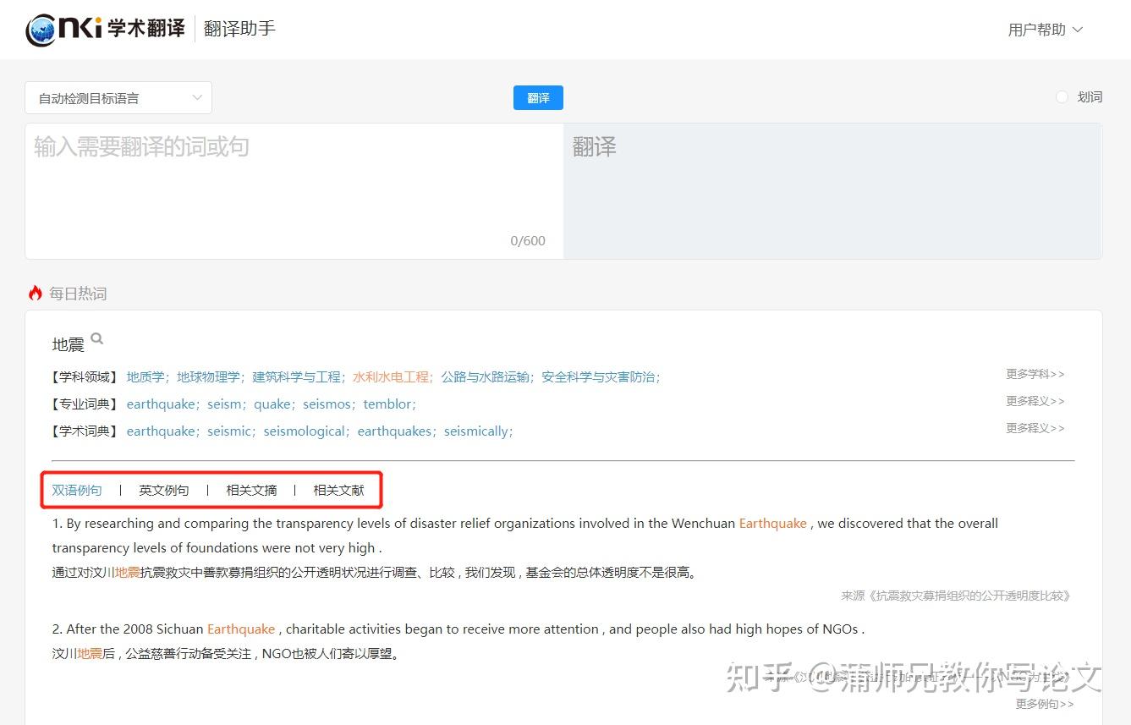Switch to the 相关文献 tab
Image resolution: width=1131 pixels, height=725 pixels.
[338, 490]
